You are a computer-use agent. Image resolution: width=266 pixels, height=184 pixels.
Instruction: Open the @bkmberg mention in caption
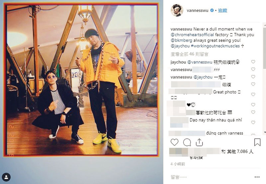181,40
